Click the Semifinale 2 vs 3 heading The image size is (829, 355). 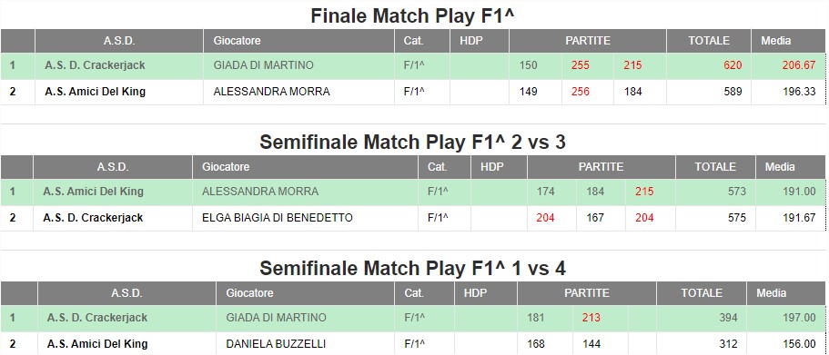pos(413,142)
